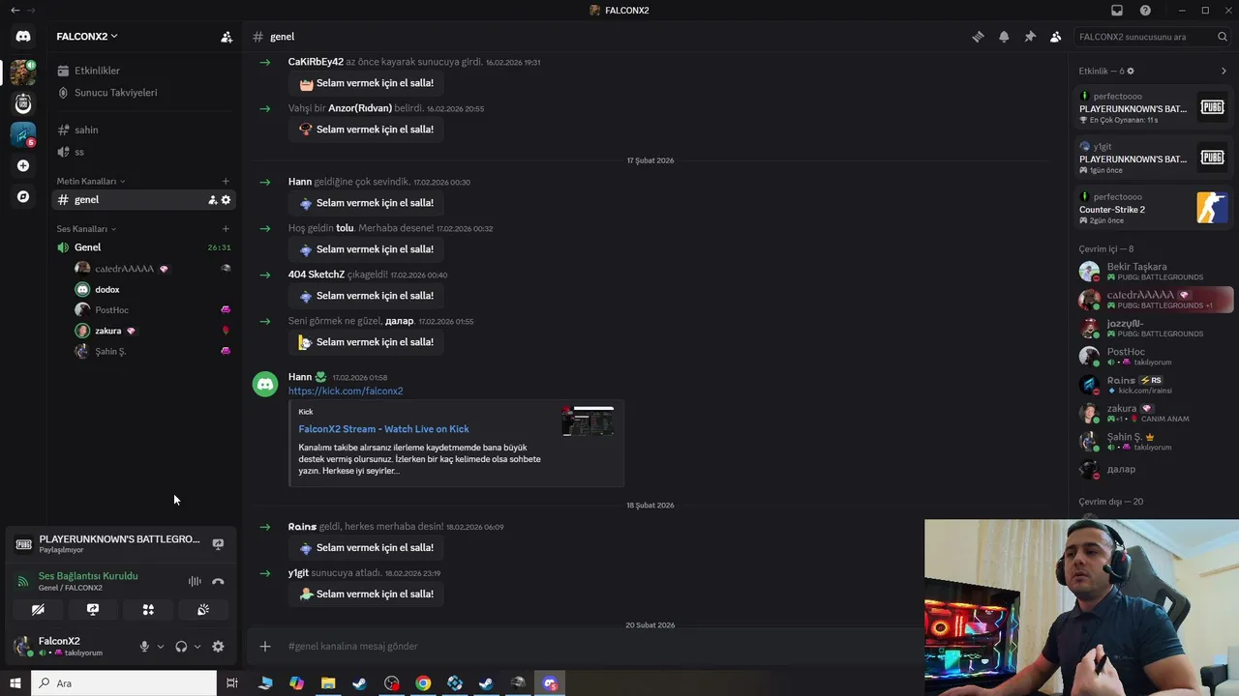The image size is (1239, 696).
Task: Open the soundboard button
Action: point(203,610)
